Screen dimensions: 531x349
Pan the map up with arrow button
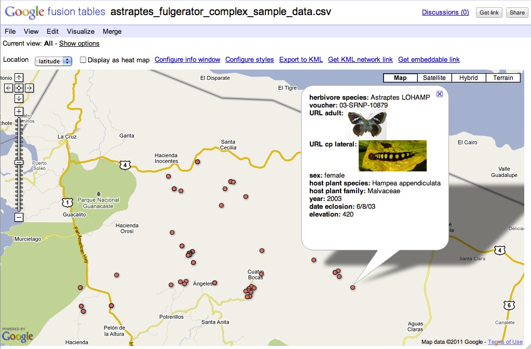(19, 77)
